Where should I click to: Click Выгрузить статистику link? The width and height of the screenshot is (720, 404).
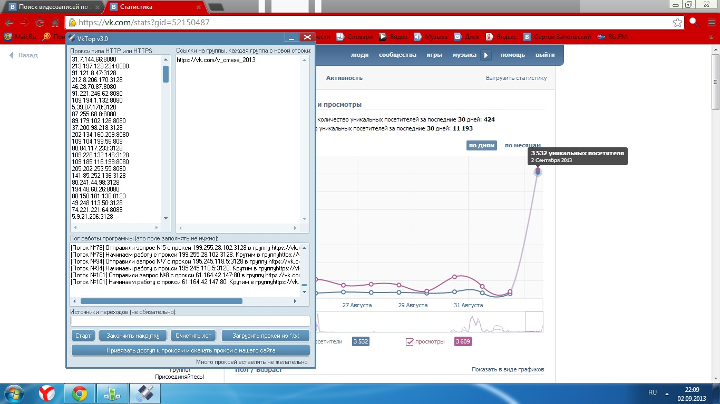click(517, 78)
